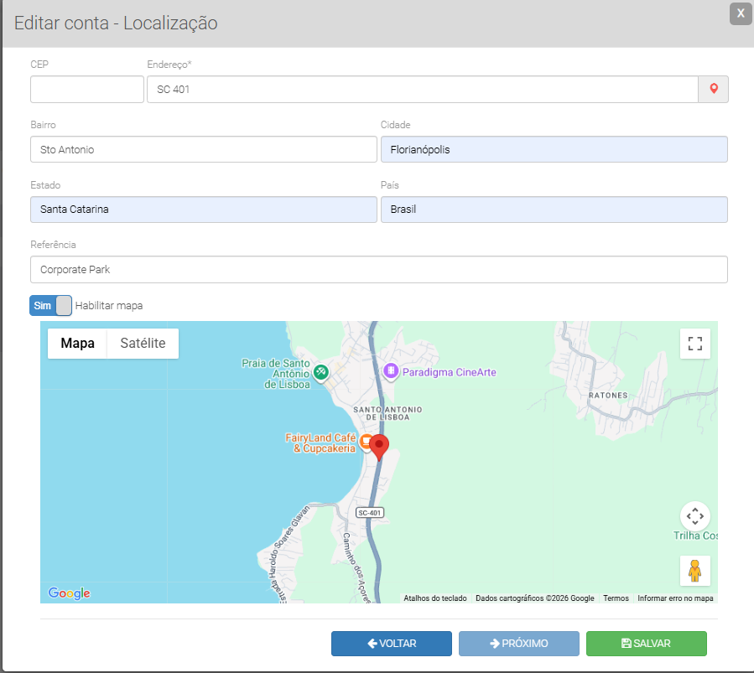Click the Referência field with Corporate Park
Image resolution: width=754 pixels, height=673 pixels.
click(x=378, y=270)
